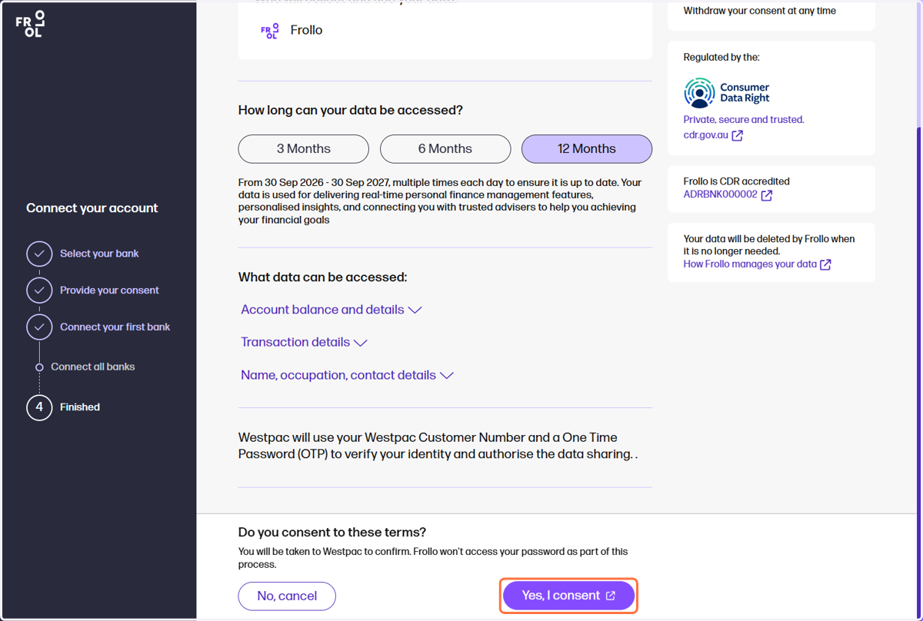Select the 3 Months access duration
Viewport: 923px width, 621px height.
tap(304, 149)
